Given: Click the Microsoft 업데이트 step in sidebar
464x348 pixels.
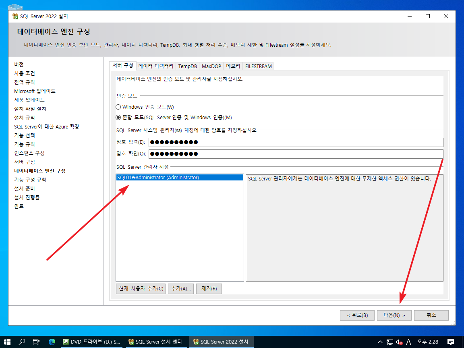Looking at the screenshot, I should 35,91.
